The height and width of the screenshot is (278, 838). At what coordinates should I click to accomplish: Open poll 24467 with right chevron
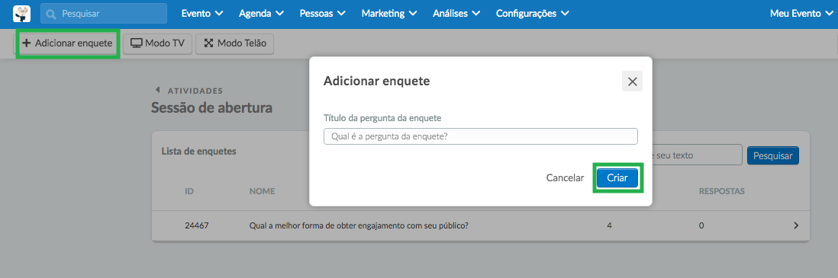click(796, 225)
